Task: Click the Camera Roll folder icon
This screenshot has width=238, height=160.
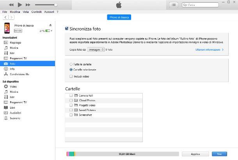Action: (76, 95)
